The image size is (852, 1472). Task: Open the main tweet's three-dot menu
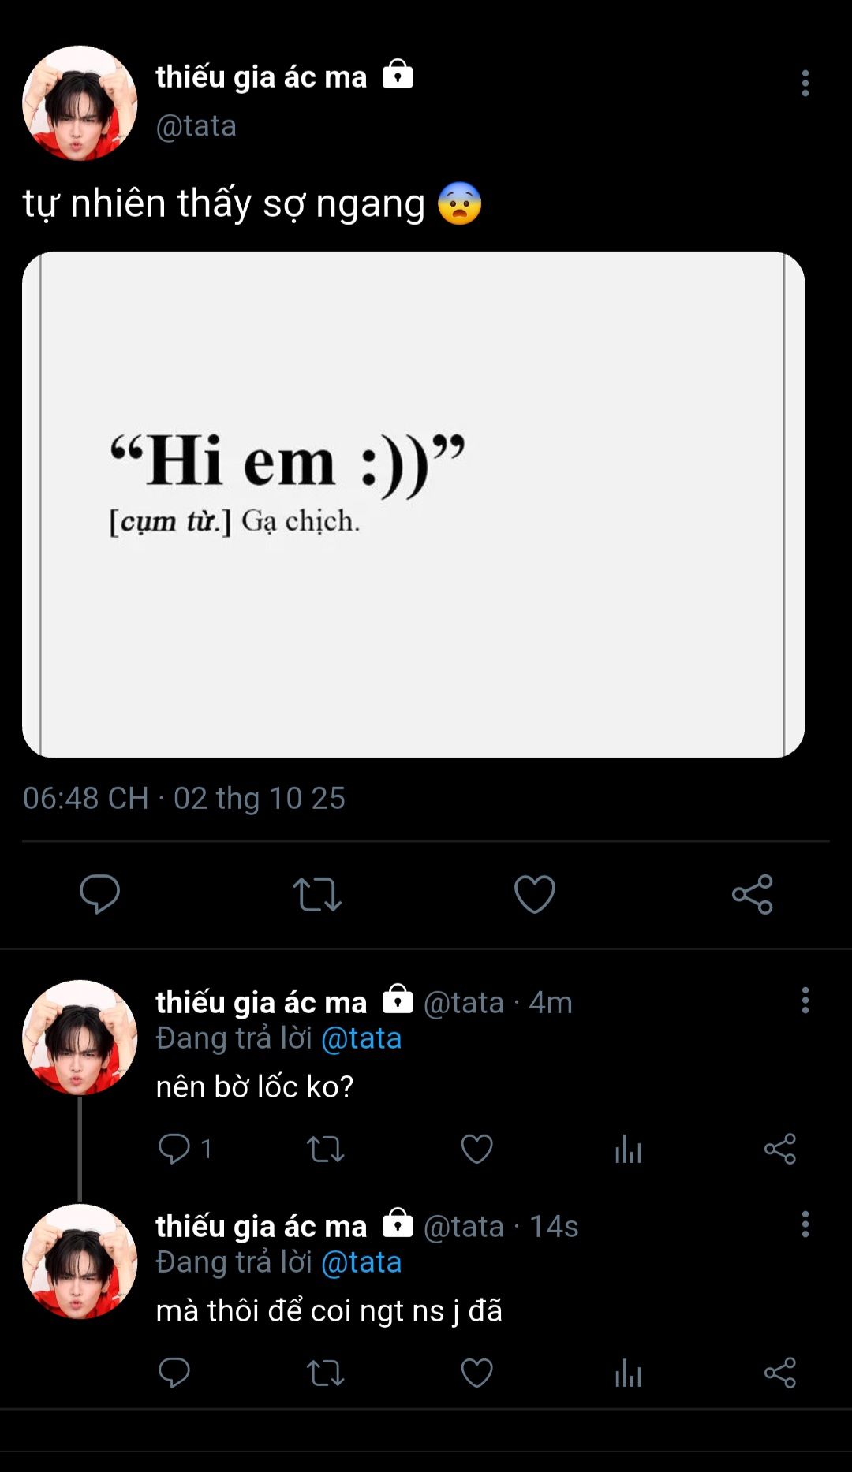(x=805, y=83)
